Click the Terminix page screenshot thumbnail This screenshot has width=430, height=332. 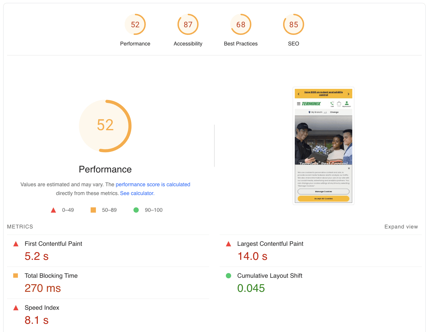323,141
